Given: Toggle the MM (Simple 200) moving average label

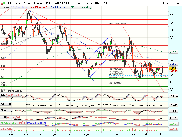Looking at the screenshot, I should coord(81,7).
